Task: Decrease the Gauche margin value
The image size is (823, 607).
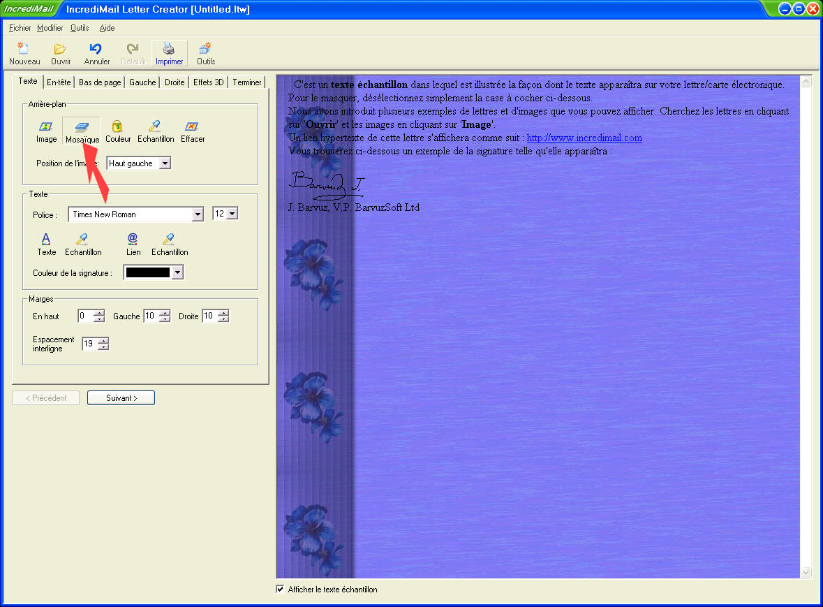Action: [165, 319]
